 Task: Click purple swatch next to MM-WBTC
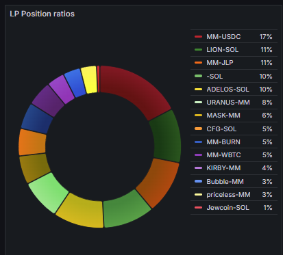point(198,155)
